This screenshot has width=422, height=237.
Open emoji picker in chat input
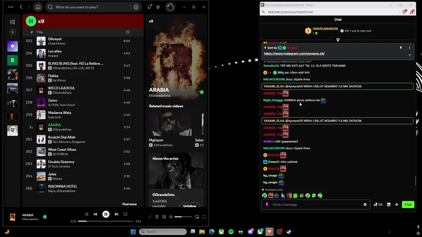(365, 204)
